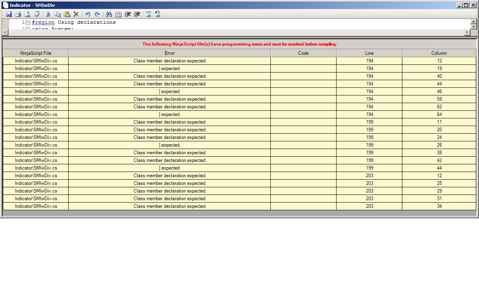Click the code editor scroll up arrow

[473, 22]
